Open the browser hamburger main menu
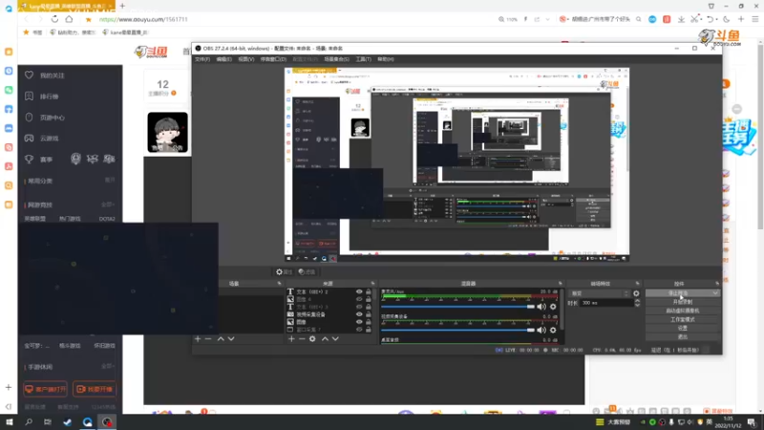The width and height of the screenshot is (764, 430). [755, 19]
